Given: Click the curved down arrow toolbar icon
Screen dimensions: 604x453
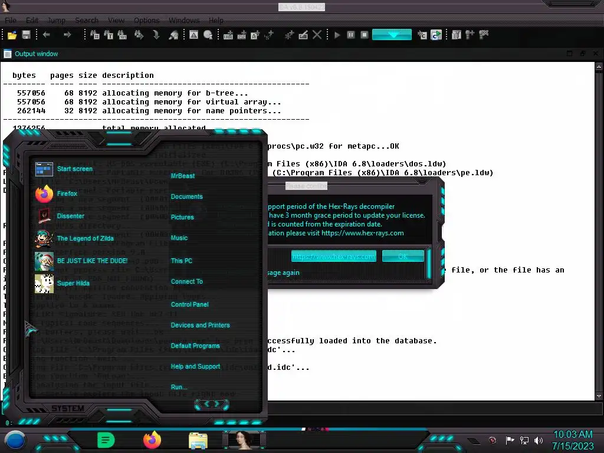Looking at the screenshot, I should (156, 35).
